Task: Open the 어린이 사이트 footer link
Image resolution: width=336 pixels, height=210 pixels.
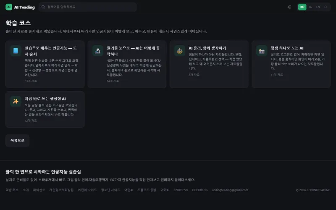Action: 87,190
